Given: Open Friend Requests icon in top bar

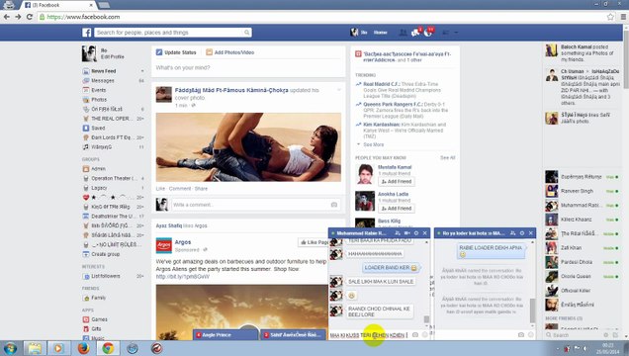Looking at the screenshot, I should [x=403, y=33].
